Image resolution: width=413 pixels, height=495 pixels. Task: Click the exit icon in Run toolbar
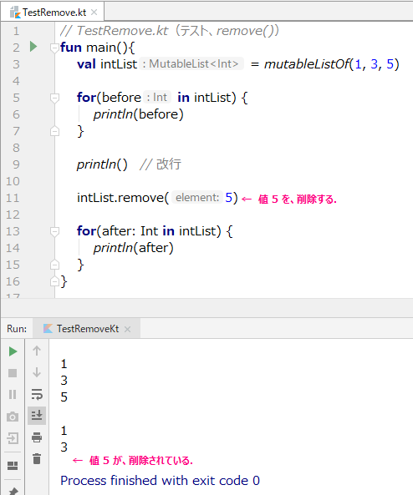[13, 438]
